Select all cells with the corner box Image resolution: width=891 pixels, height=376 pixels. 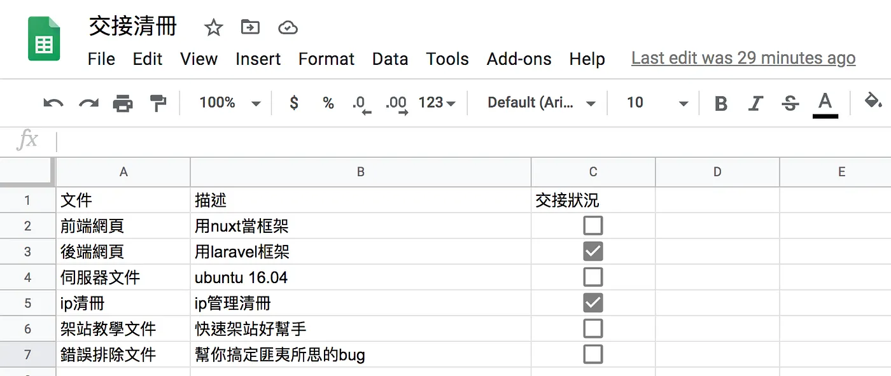27,172
